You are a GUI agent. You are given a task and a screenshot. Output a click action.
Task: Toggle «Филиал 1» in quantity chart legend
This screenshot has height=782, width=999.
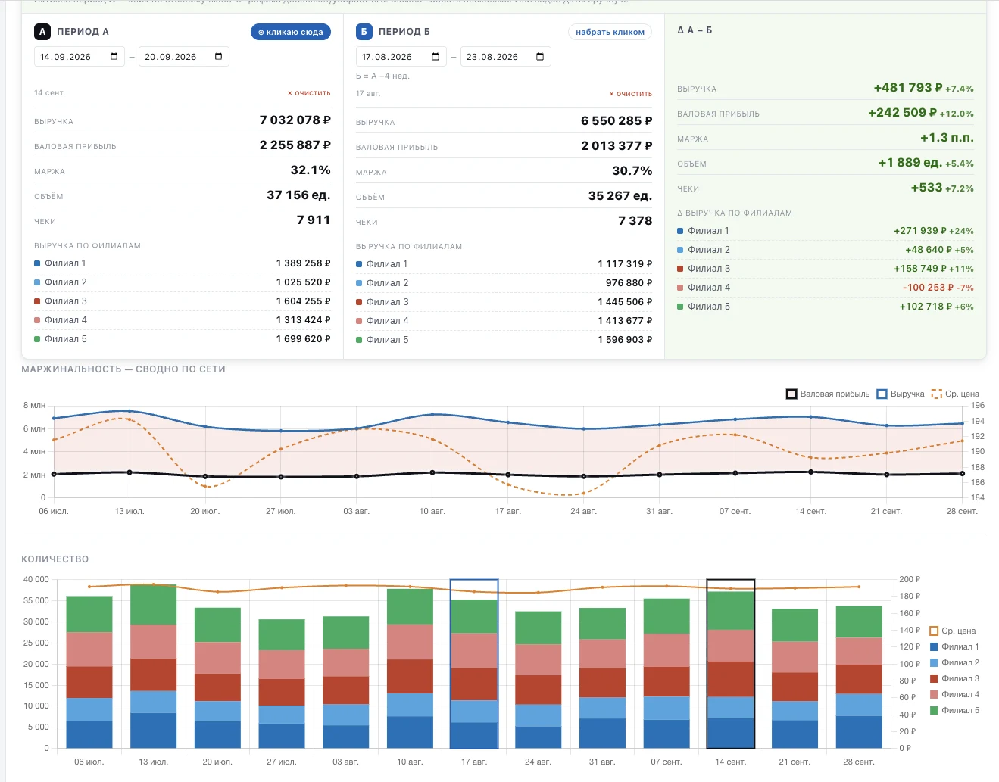(954, 646)
